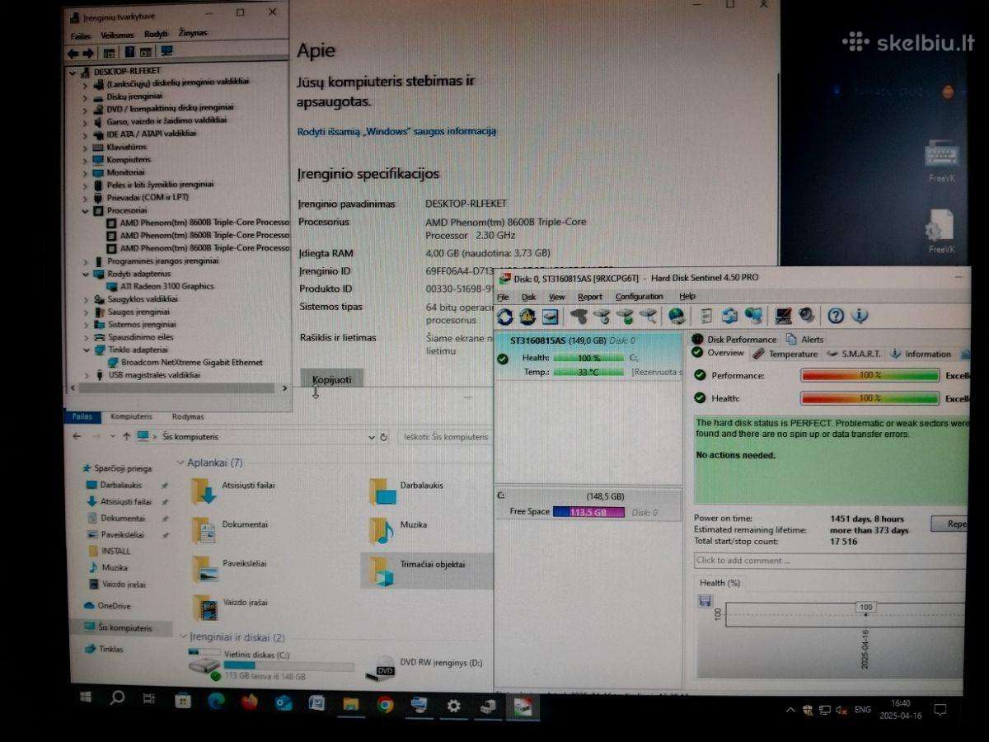Click the monitor graph icon in Sentinel toolbar
The height and width of the screenshot is (742, 989).
click(783, 316)
